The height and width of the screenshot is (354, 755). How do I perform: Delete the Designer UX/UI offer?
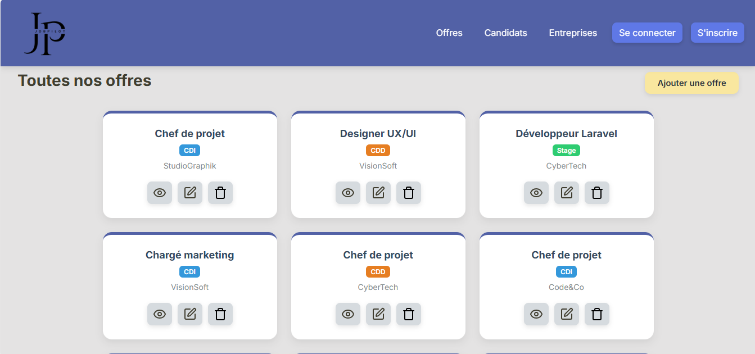(x=409, y=193)
